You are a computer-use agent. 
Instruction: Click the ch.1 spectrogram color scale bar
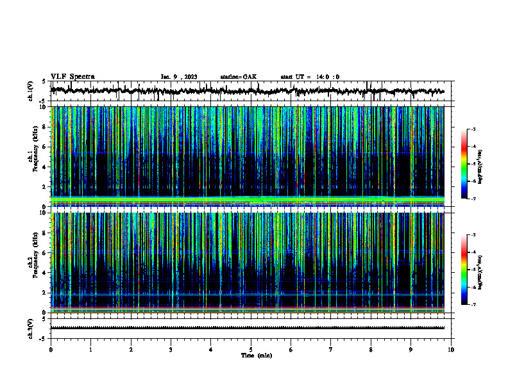click(x=464, y=164)
